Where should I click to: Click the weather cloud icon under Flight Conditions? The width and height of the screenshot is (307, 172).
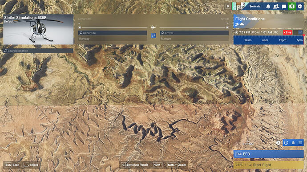pyautogui.click(x=242, y=24)
